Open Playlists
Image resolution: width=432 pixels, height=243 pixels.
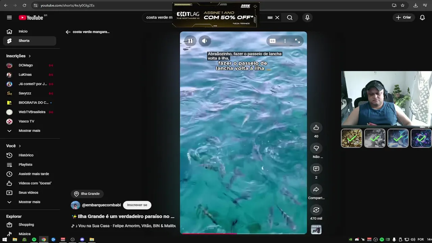coord(30,165)
